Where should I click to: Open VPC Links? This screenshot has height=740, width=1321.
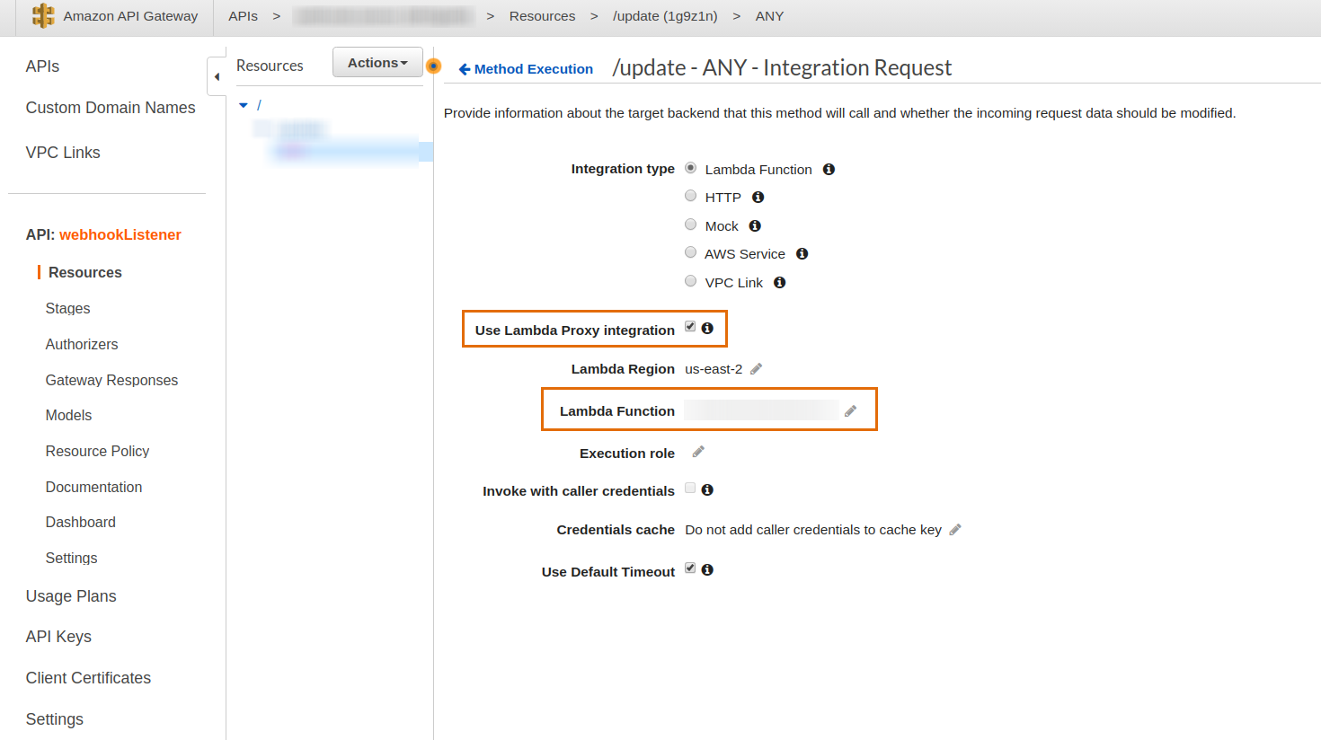click(63, 153)
